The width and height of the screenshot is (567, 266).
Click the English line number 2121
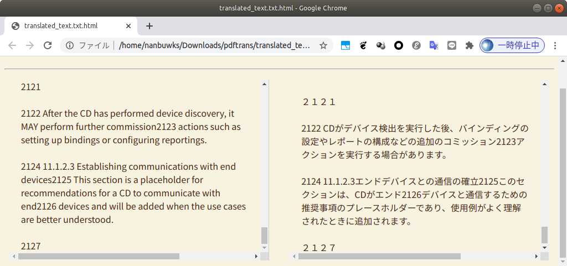pos(31,87)
